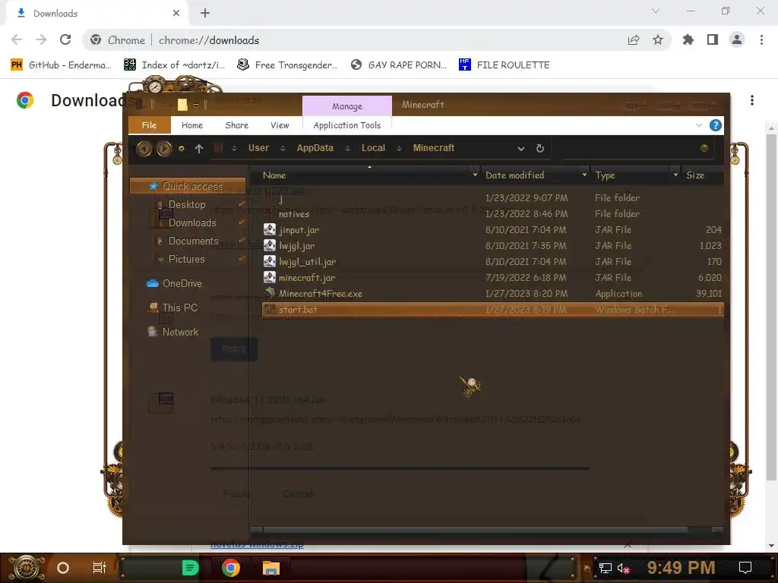
Task: Open the File tab in Explorer
Action: click(150, 125)
